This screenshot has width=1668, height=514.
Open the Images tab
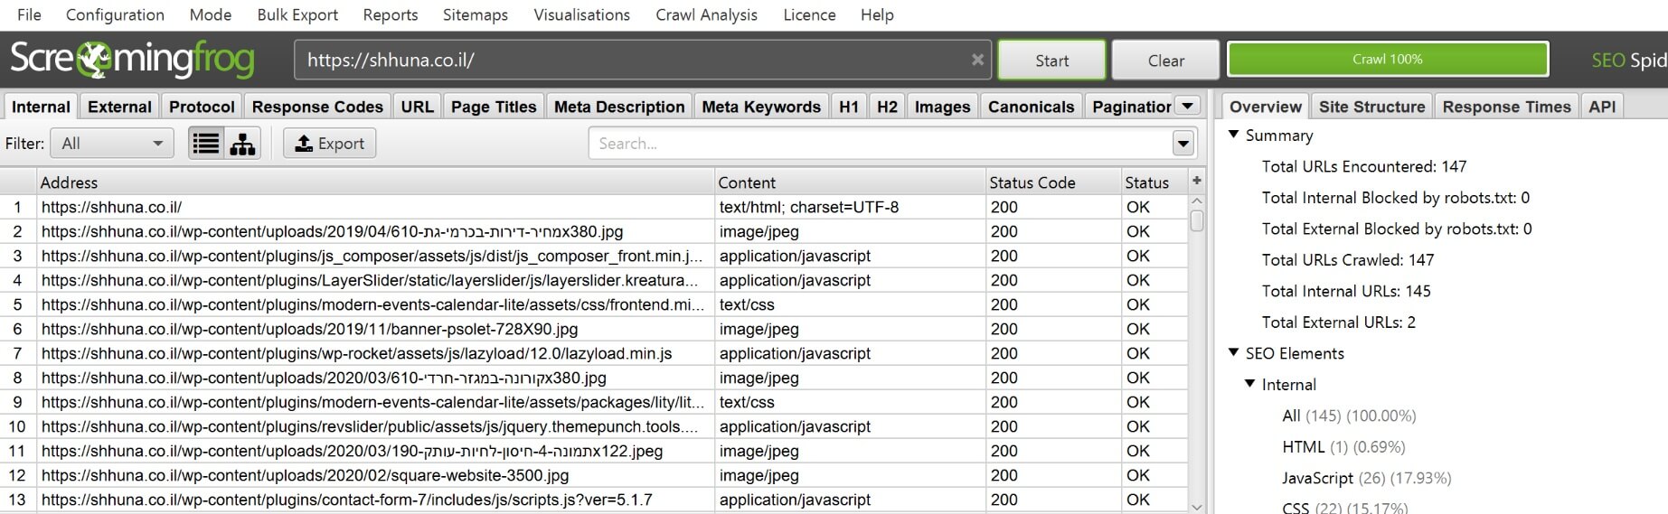coord(942,107)
